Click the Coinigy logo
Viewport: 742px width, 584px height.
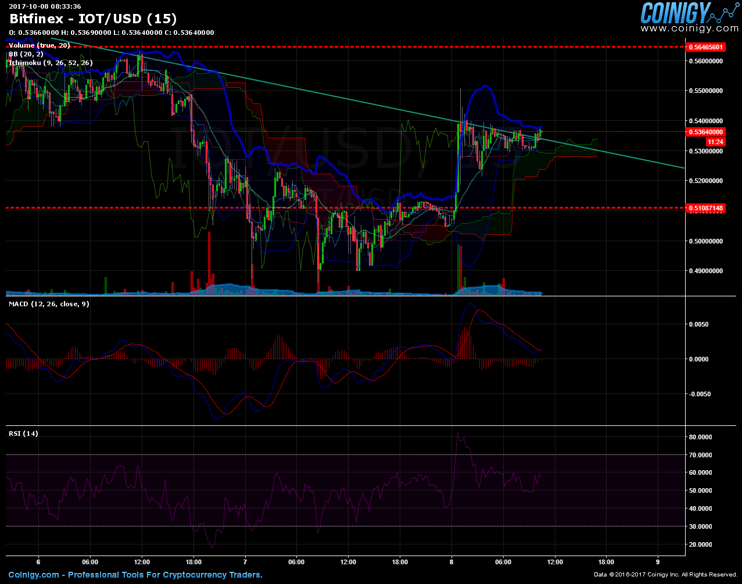689,12
